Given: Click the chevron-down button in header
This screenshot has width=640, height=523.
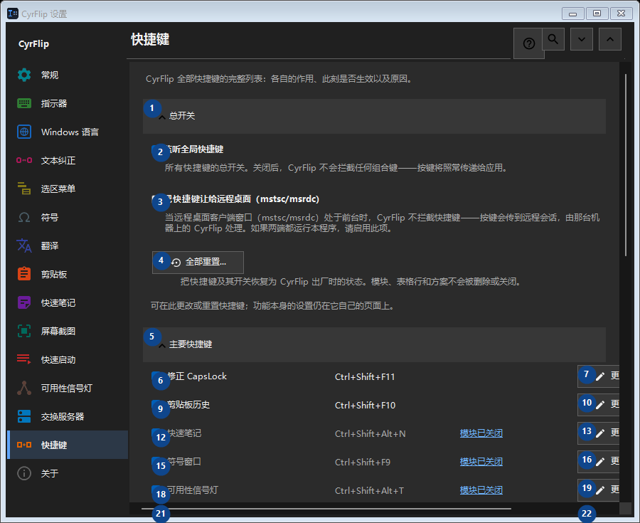Looking at the screenshot, I should click(x=582, y=39).
